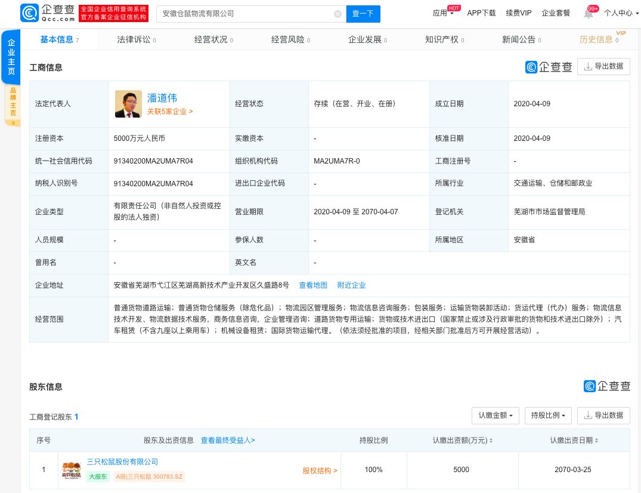The image size is (641, 493).
Task: Click into the company search input field
Action: coord(244,14)
